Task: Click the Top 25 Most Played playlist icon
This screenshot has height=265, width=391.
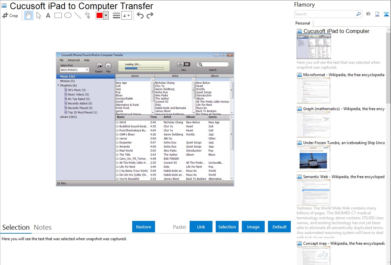Action: tap(66, 112)
